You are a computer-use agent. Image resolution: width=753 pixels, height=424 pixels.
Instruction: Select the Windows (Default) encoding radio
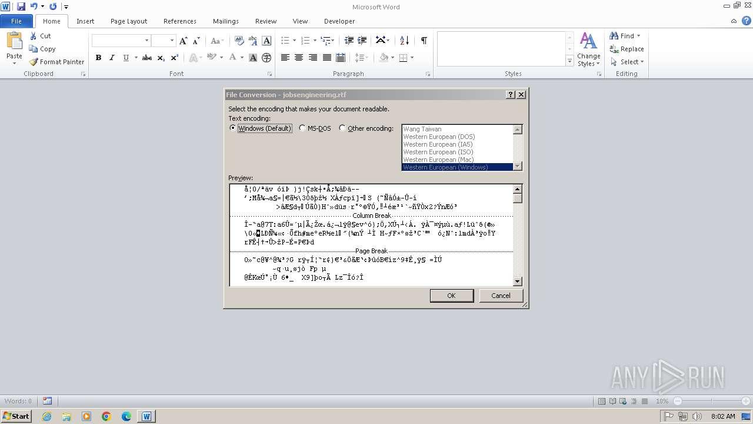pyautogui.click(x=233, y=128)
